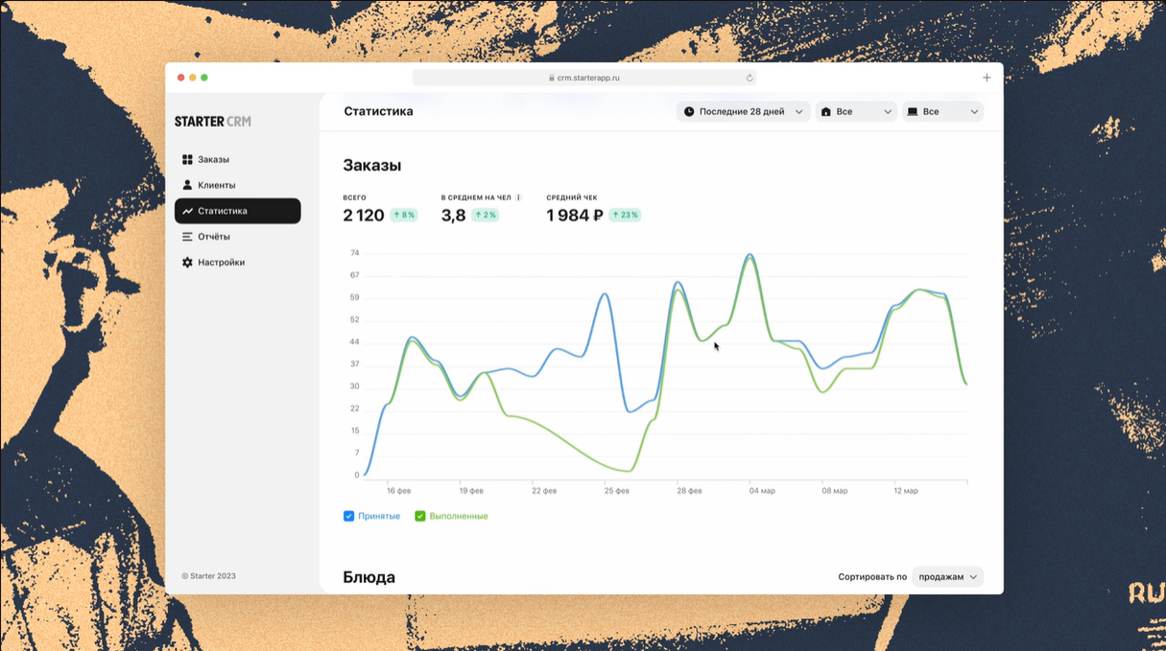Click the Clients person icon
Viewport: 1166px width, 651px height.
coord(187,185)
